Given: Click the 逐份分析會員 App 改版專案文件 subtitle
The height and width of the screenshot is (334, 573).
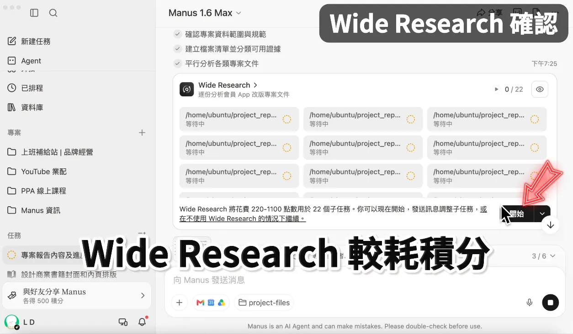Looking at the screenshot, I should click(x=244, y=94).
